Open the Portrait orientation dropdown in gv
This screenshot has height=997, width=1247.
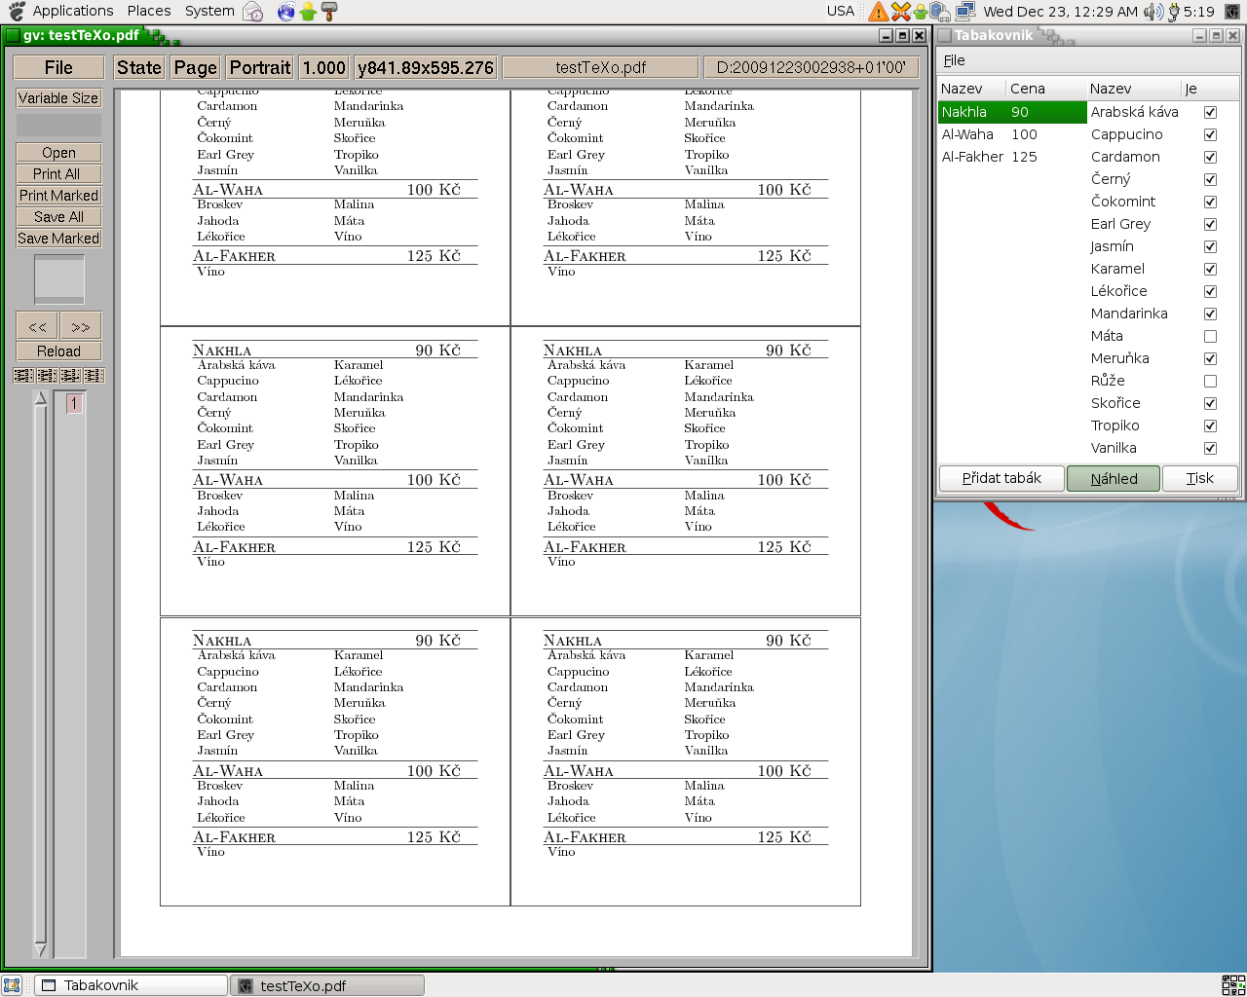pos(260,68)
